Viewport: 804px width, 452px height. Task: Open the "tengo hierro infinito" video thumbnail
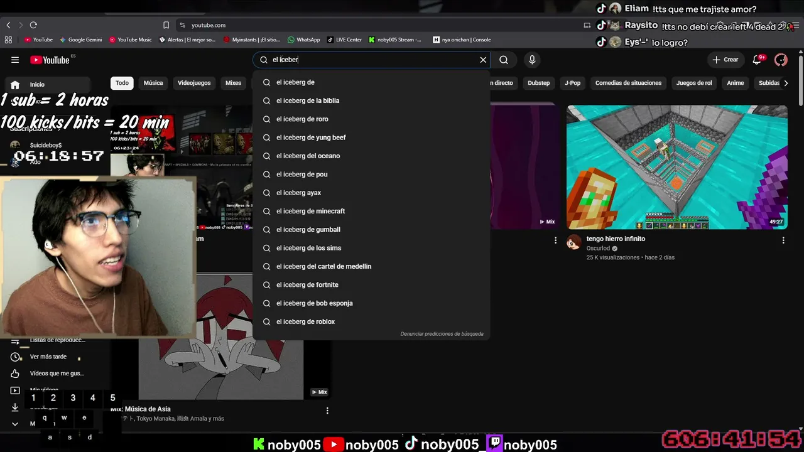(677, 167)
